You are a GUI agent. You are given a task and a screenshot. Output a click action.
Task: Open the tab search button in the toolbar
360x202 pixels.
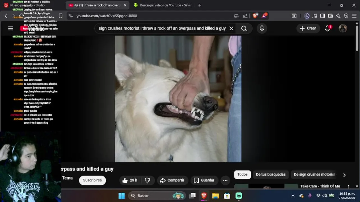(294, 16)
